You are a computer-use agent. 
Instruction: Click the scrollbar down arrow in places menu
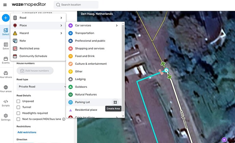tap(123, 116)
